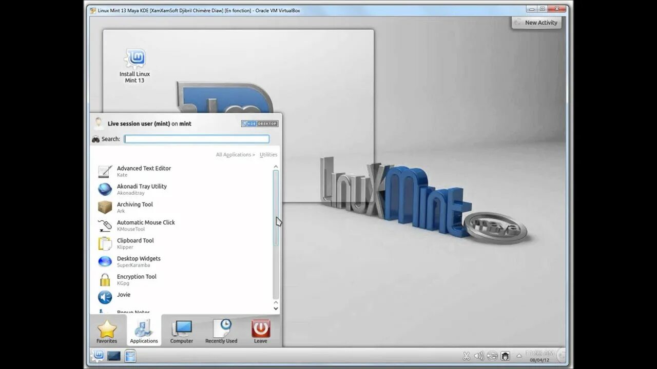Open the file manager panel icon
This screenshot has width=657, height=369.
(130, 356)
